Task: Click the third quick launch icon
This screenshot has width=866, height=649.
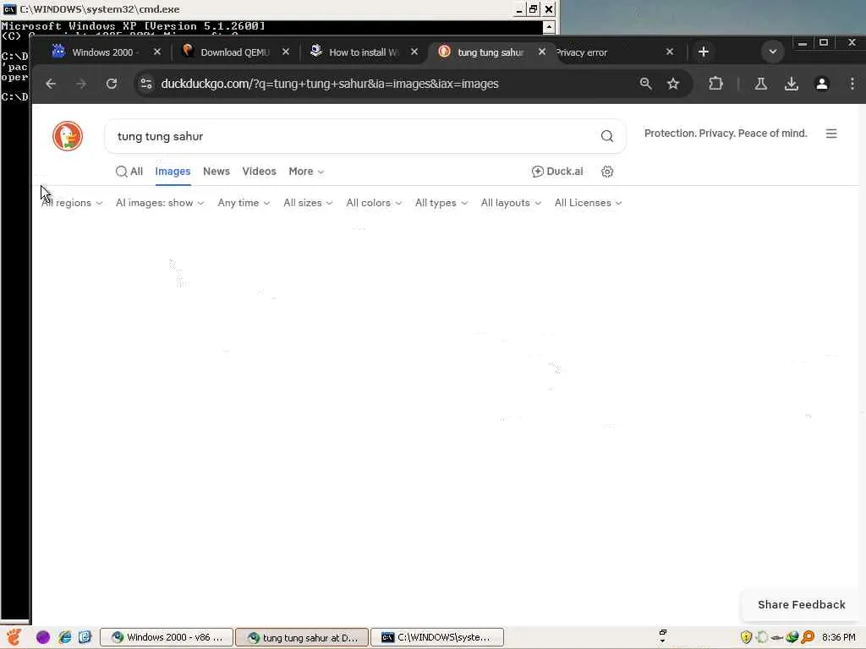Action: coord(85,637)
